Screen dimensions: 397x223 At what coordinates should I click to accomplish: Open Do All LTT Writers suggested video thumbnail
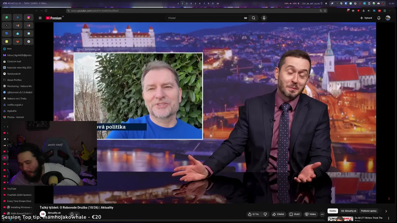(x=341, y=219)
